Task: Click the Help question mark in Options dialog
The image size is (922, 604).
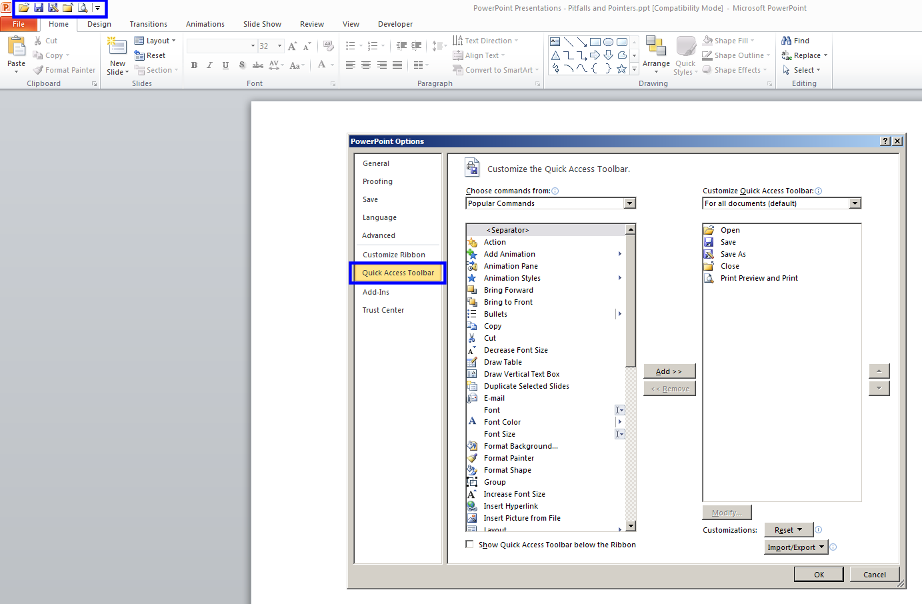Action: tap(885, 141)
